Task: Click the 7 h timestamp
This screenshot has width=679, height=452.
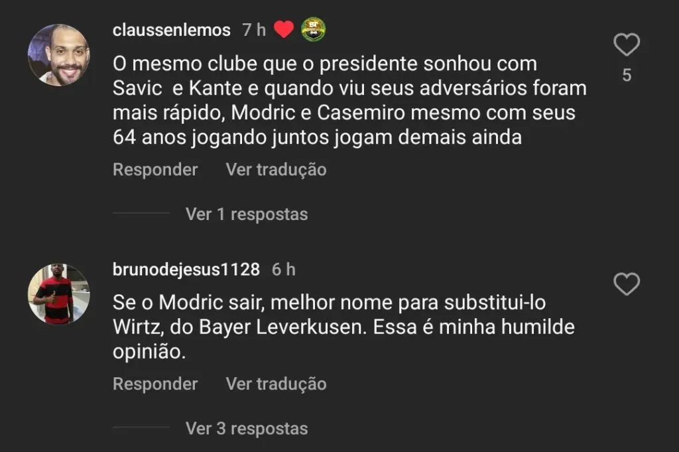Action: click(254, 30)
